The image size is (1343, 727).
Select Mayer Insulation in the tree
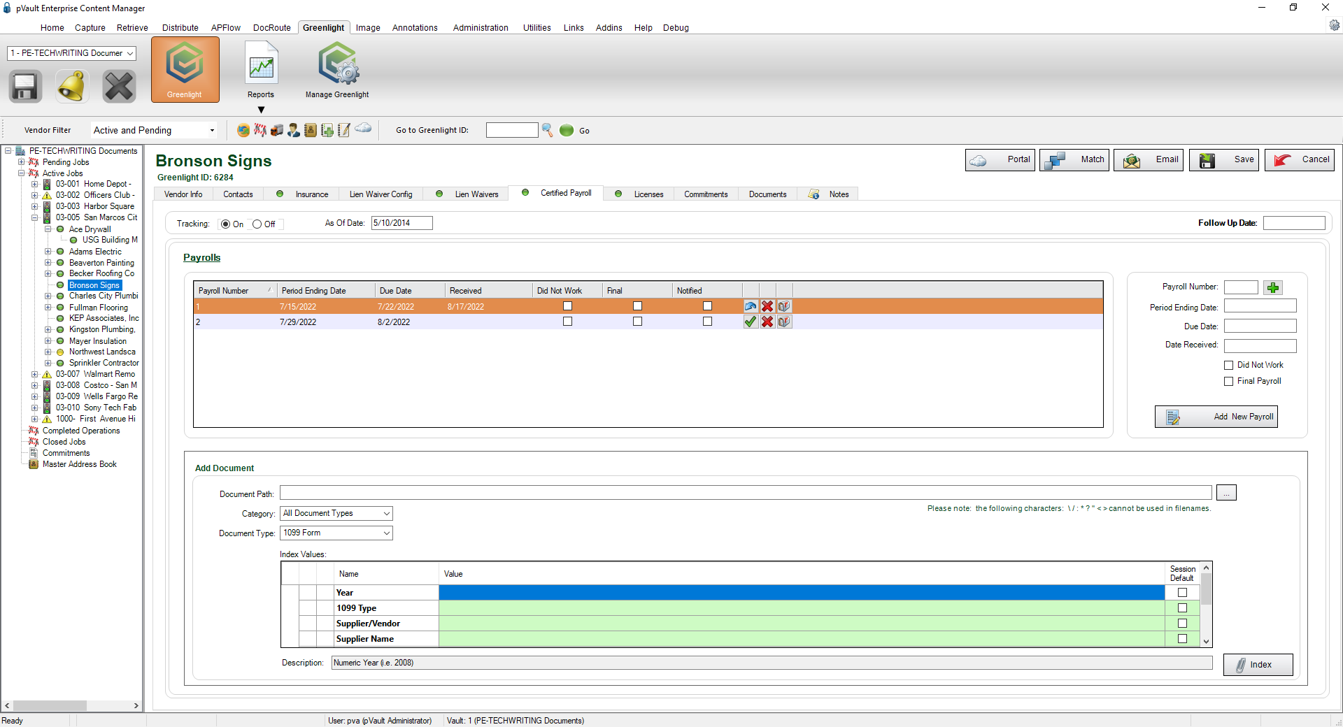pos(98,341)
